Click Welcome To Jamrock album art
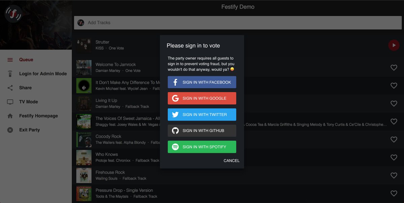The width and height of the screenshot is (404, 203). [x=84, y=68]
